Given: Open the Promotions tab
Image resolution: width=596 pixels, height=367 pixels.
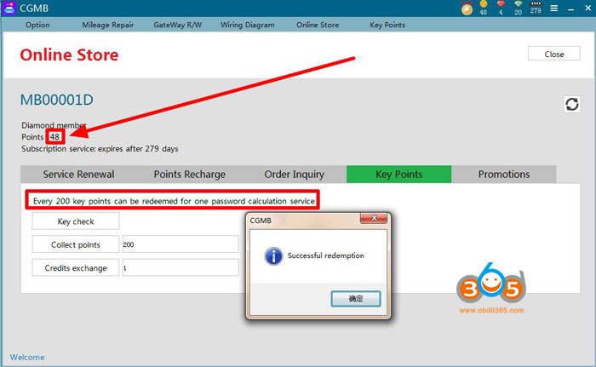Looking at the screenshot, I should [x=504, y=174].
